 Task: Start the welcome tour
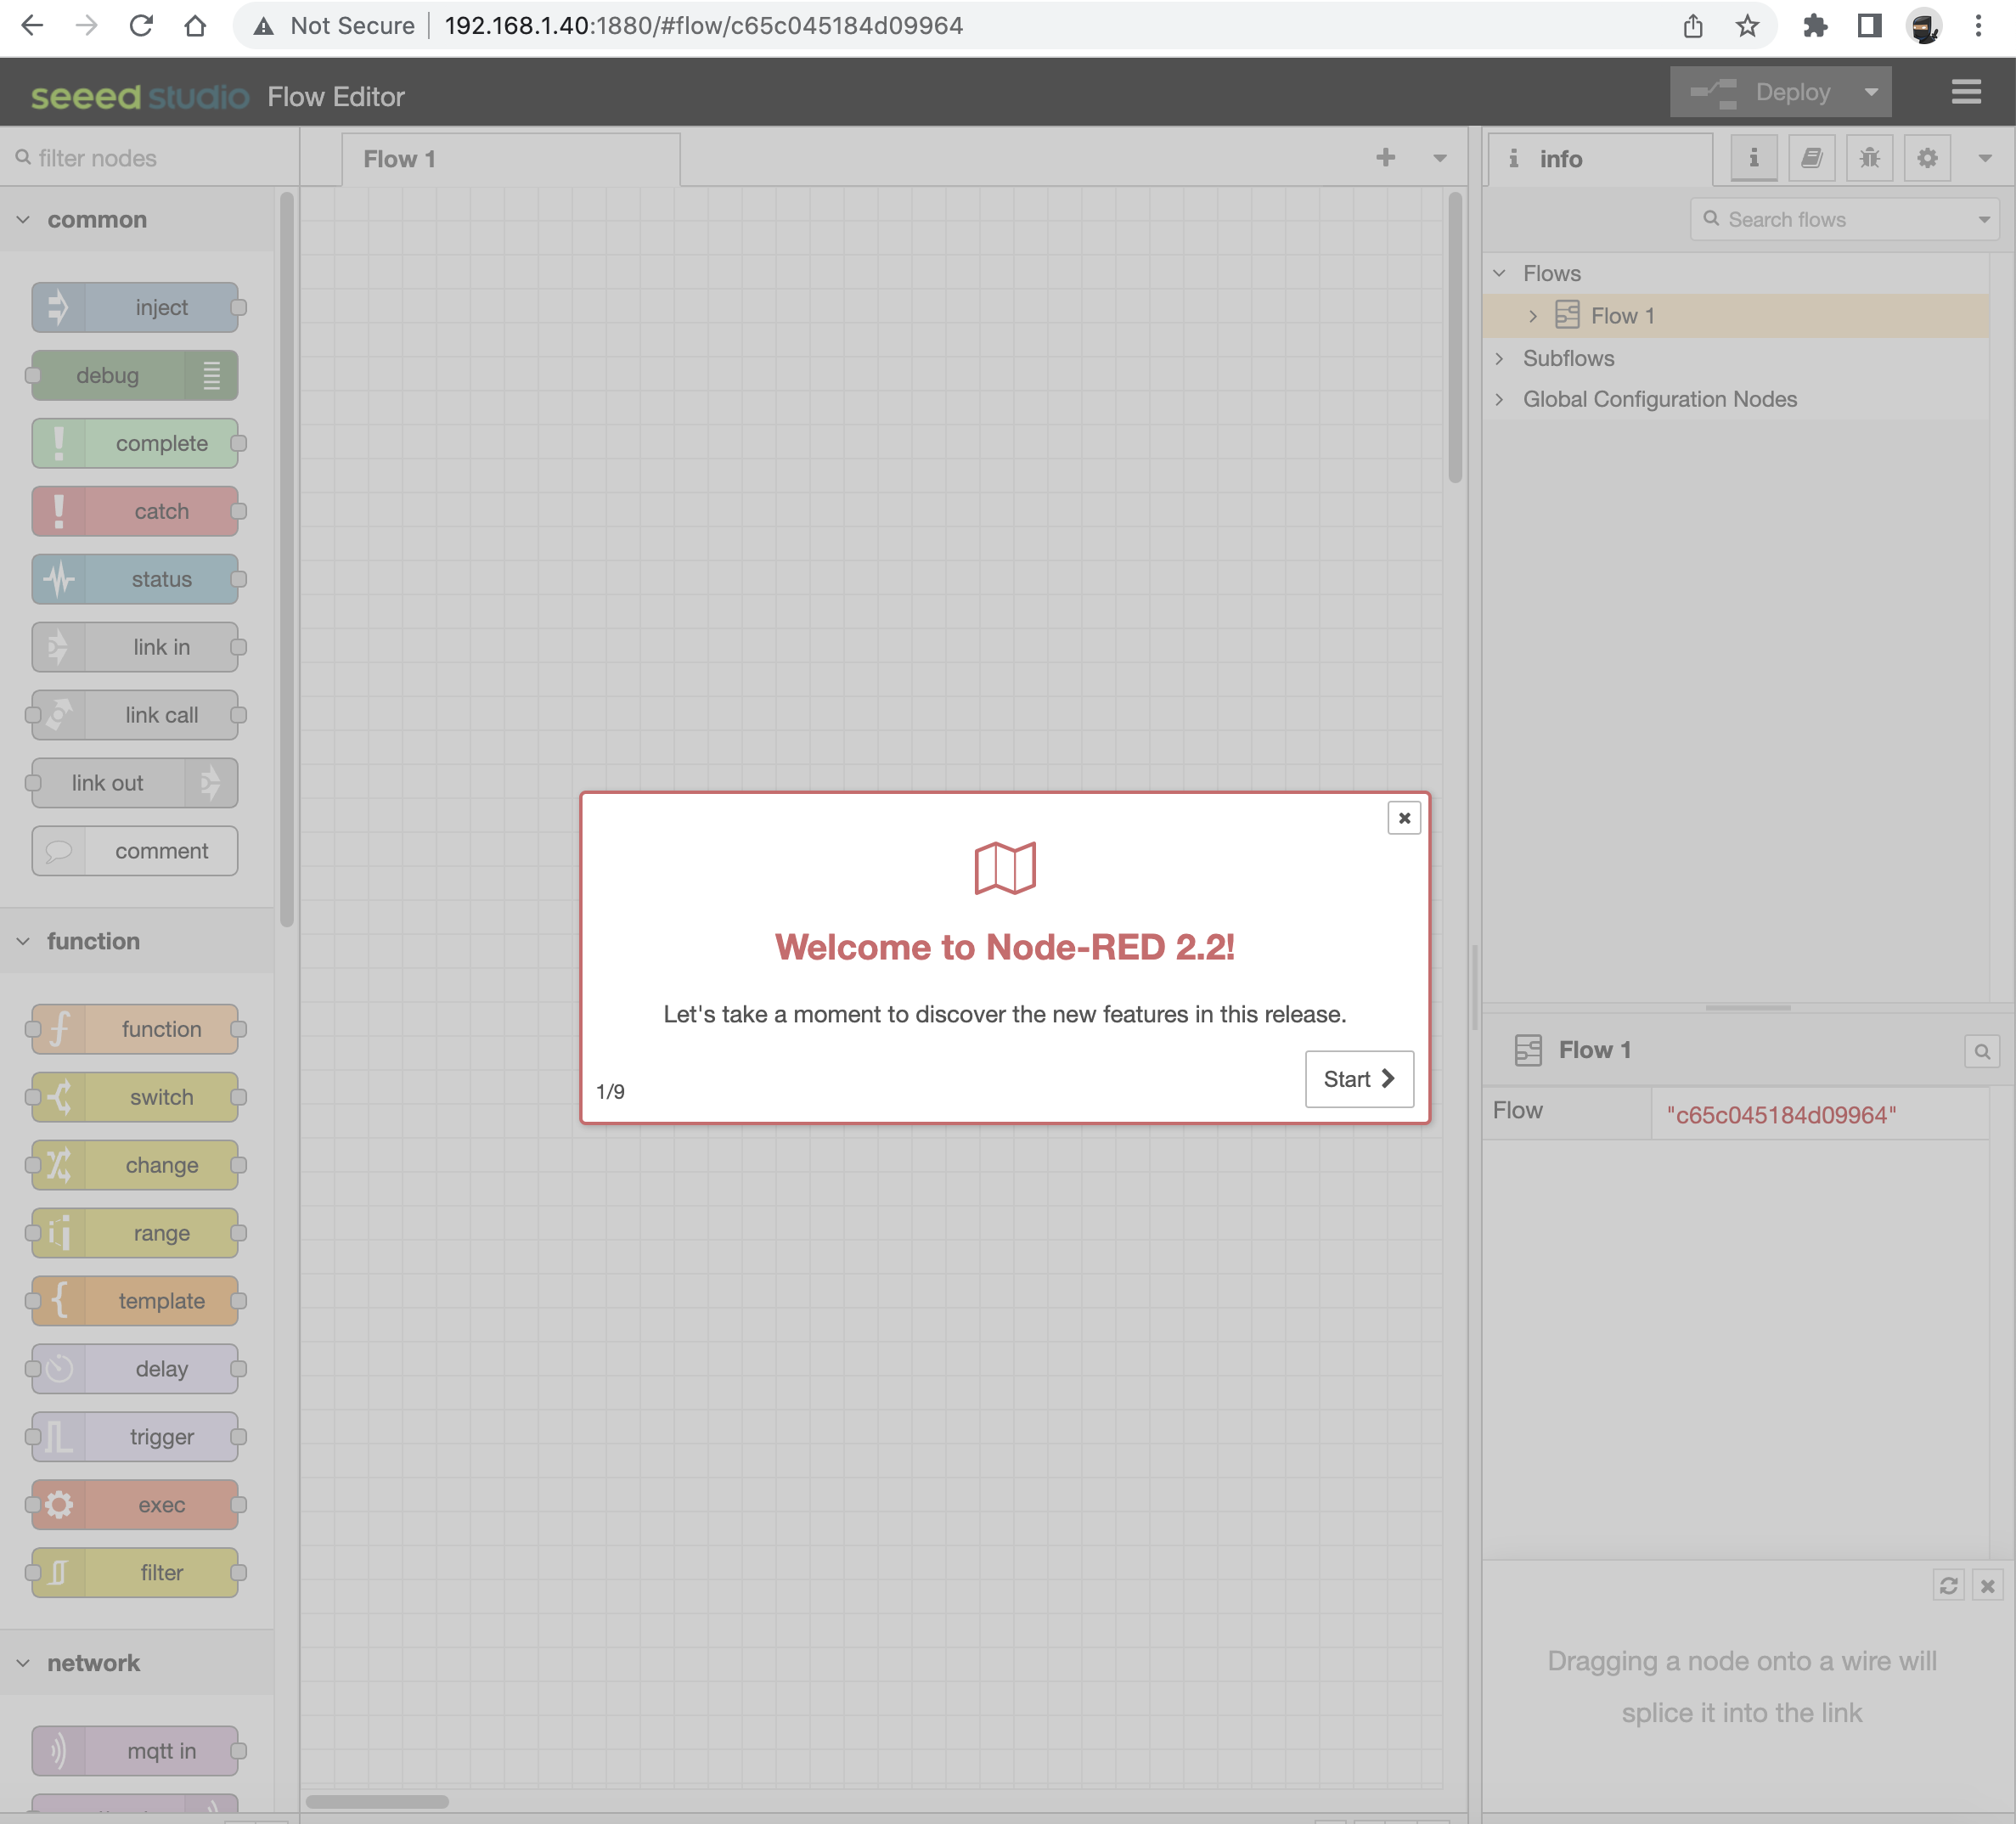coord(1359,1079)
